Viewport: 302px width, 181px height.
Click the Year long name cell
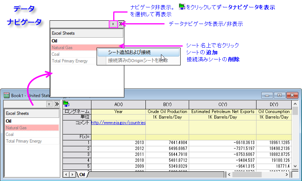point(118,112)
